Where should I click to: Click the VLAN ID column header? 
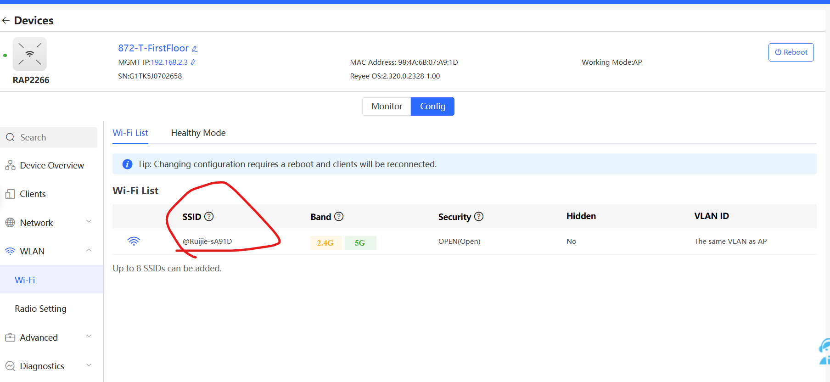(x=711, y=216)
